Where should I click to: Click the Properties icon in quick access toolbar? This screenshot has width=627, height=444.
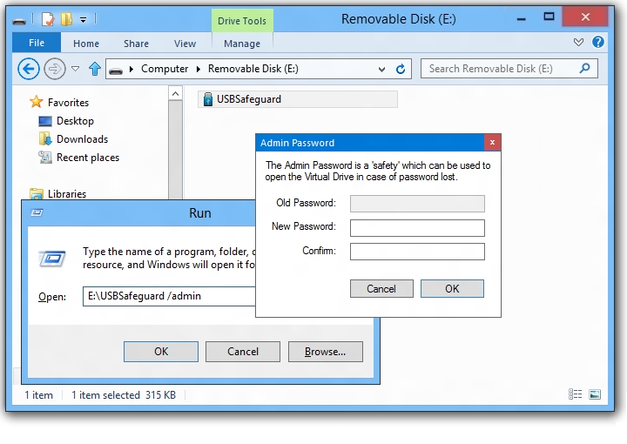tap(49, 19)
